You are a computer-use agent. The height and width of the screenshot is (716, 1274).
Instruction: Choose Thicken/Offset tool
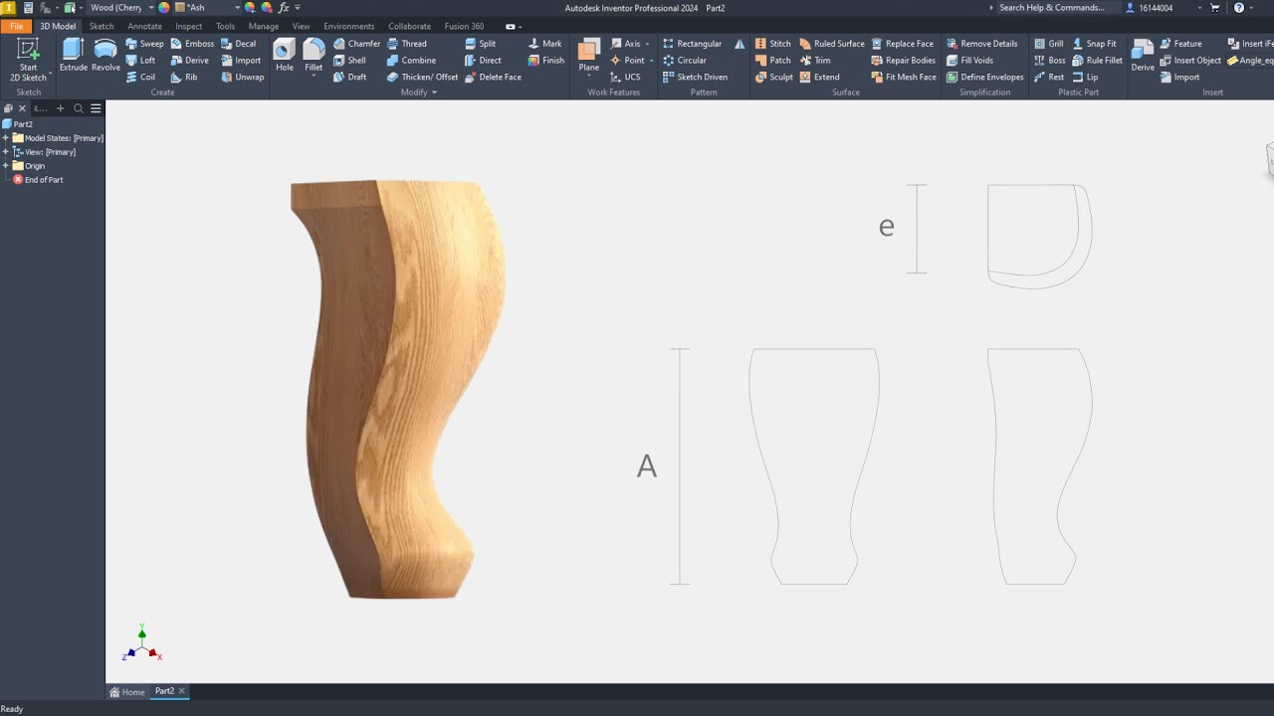pyautogui.click(x=422, y=77)
